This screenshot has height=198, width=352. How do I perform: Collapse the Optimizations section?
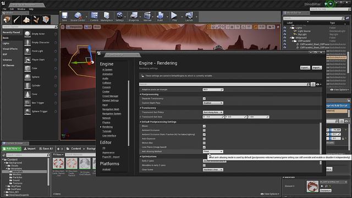[141, 156]
